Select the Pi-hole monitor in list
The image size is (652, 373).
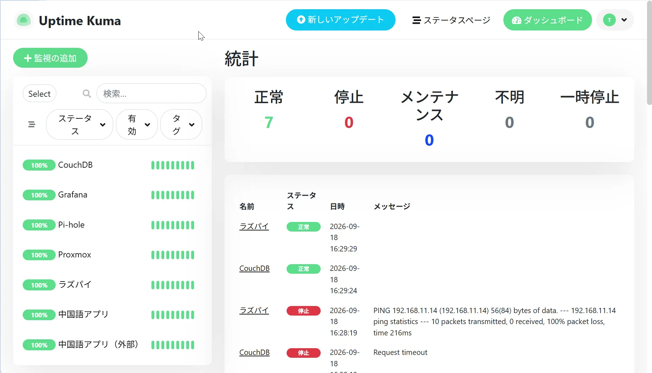[112, 225]
